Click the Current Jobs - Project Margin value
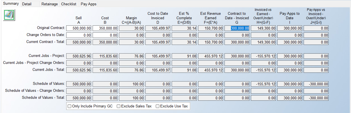This screenshot has width=351, height=113. 132,56
